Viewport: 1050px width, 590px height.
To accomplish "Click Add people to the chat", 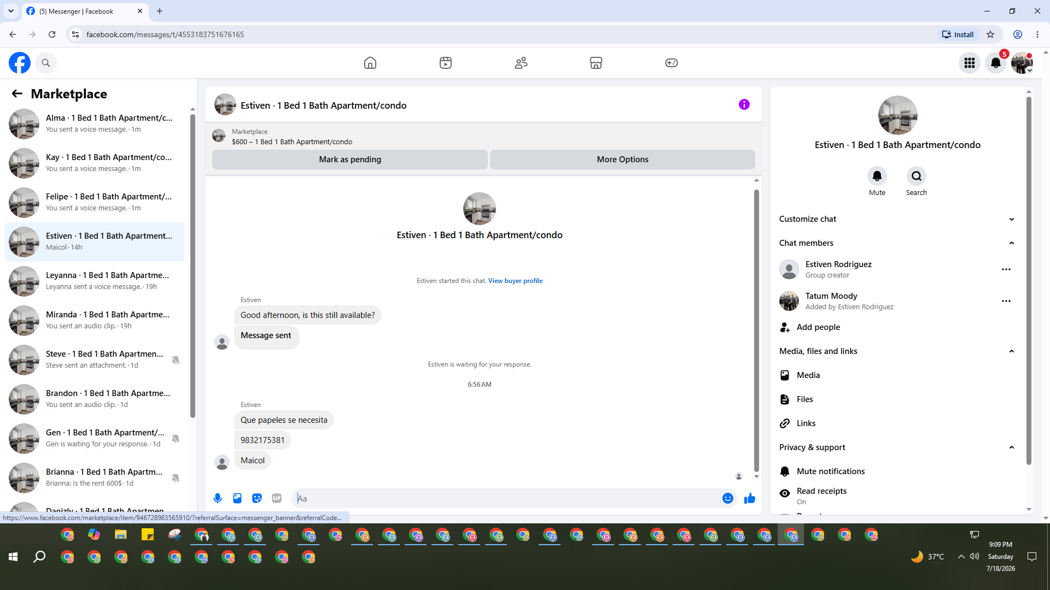I will point(897,327).
